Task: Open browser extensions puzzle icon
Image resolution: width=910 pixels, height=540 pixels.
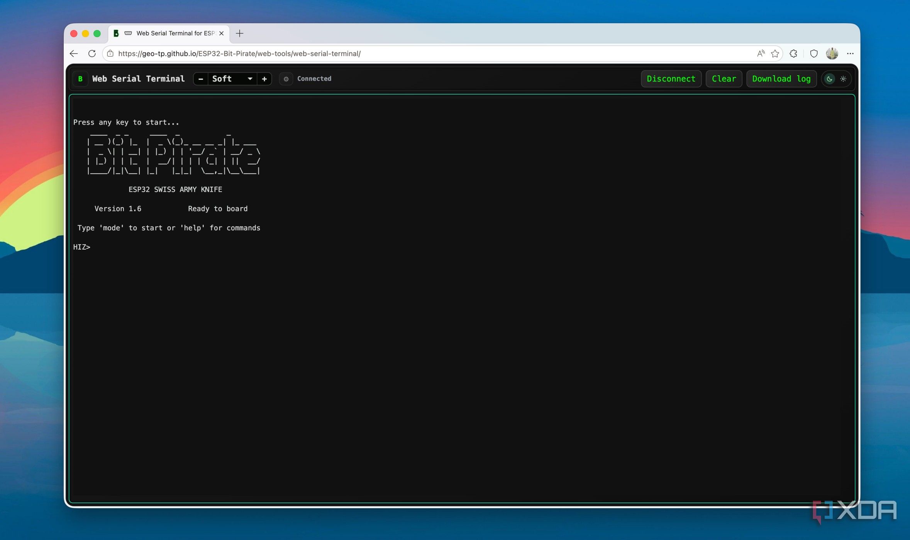Action: tap(793, 54)
